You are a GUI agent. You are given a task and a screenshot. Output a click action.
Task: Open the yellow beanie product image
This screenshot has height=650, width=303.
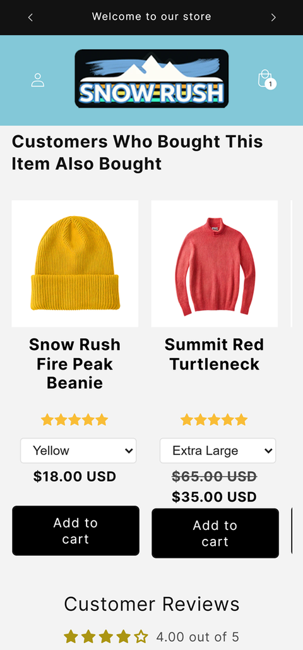(x=75, y=263)
